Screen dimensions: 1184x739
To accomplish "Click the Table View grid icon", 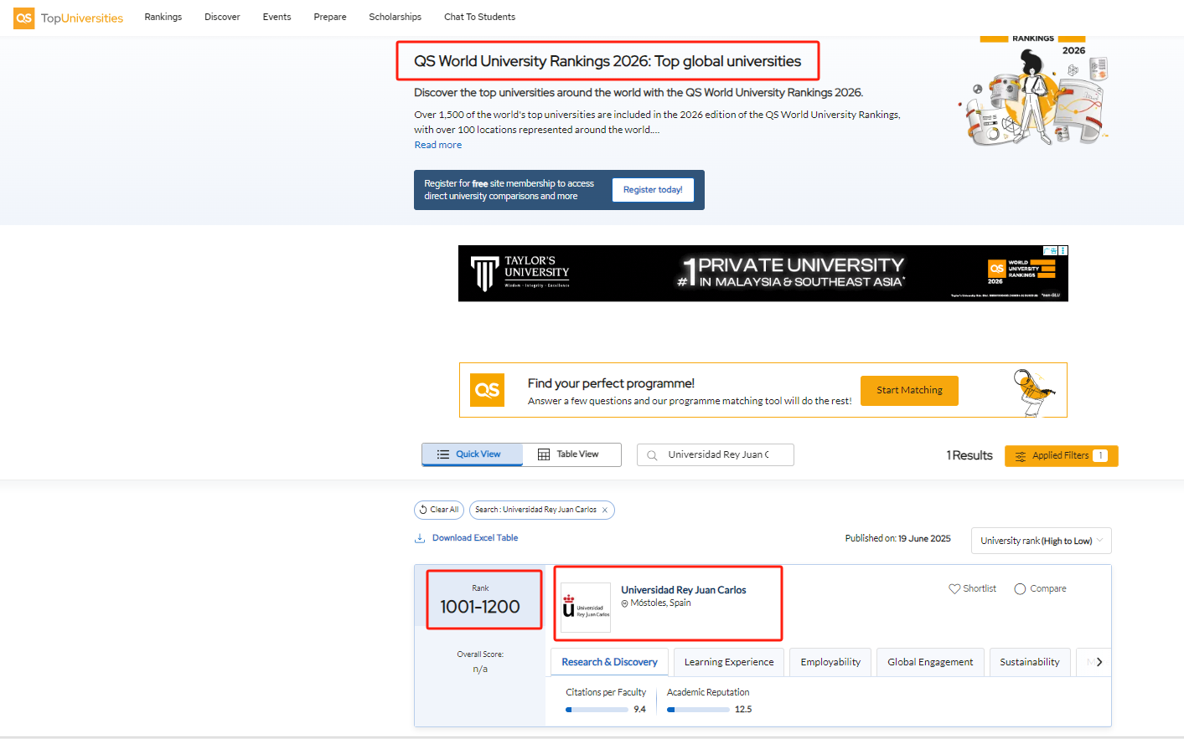I will (x=544, y=454).
